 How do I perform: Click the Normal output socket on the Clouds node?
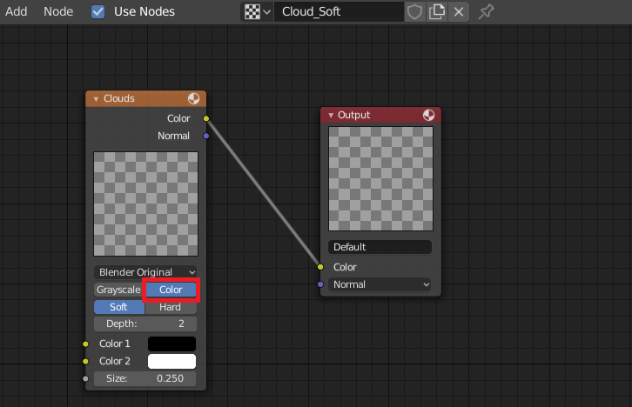[206, 136]
